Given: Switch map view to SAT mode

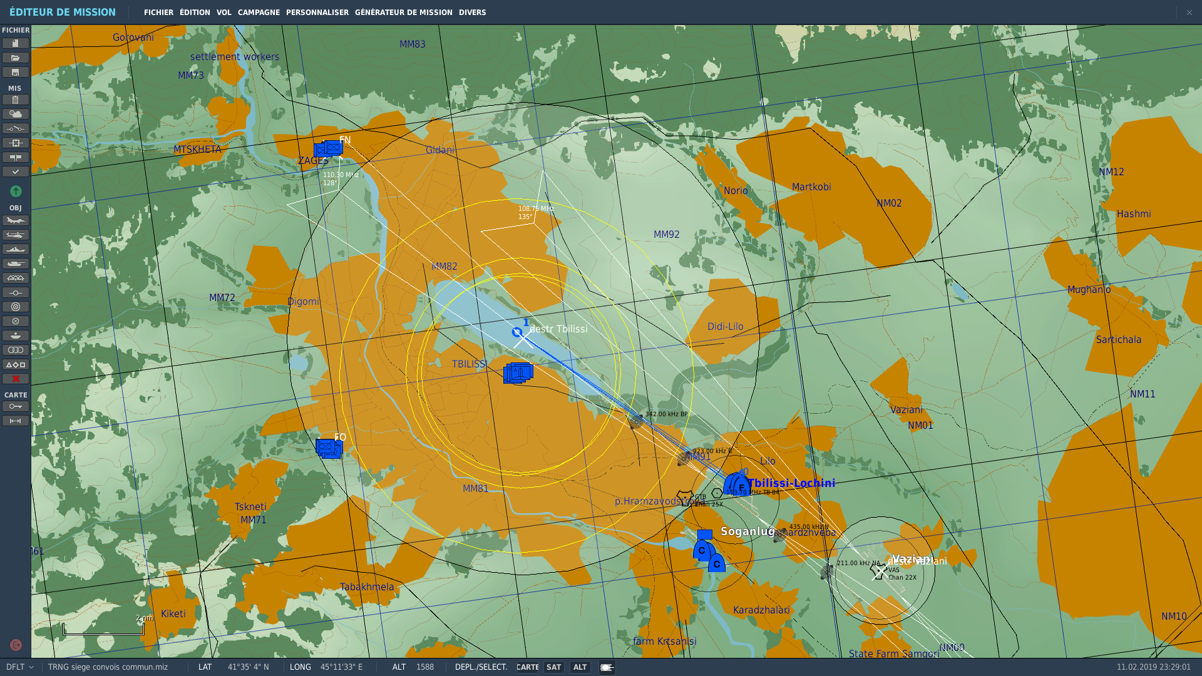Looking at the screenshot, I should click(553, 667).
